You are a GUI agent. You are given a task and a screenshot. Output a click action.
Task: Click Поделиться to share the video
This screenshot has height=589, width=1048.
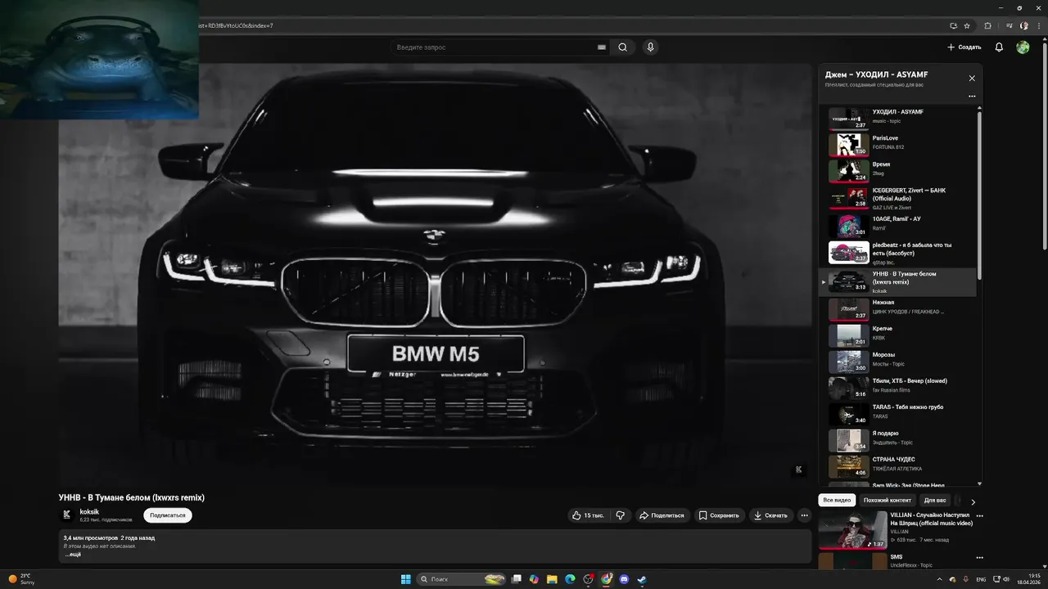662,515
